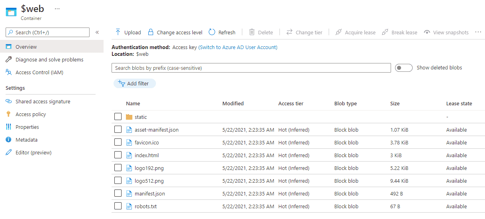Open the toolbar overflow ellipsis menu
Screen dimensions: 485x219
click(478, 32)
